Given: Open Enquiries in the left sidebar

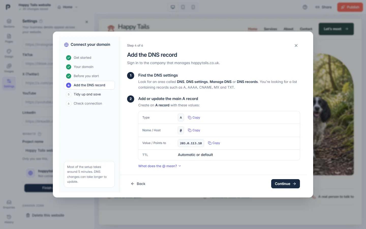Looking at the screenshot, I should (9, 204).
